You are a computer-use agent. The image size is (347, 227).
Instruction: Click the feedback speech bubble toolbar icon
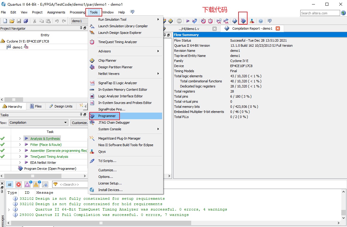269,21
